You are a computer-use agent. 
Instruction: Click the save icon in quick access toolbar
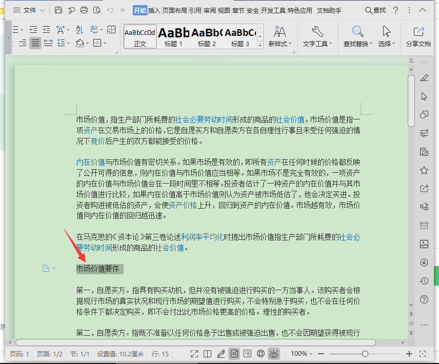(58, 10)
